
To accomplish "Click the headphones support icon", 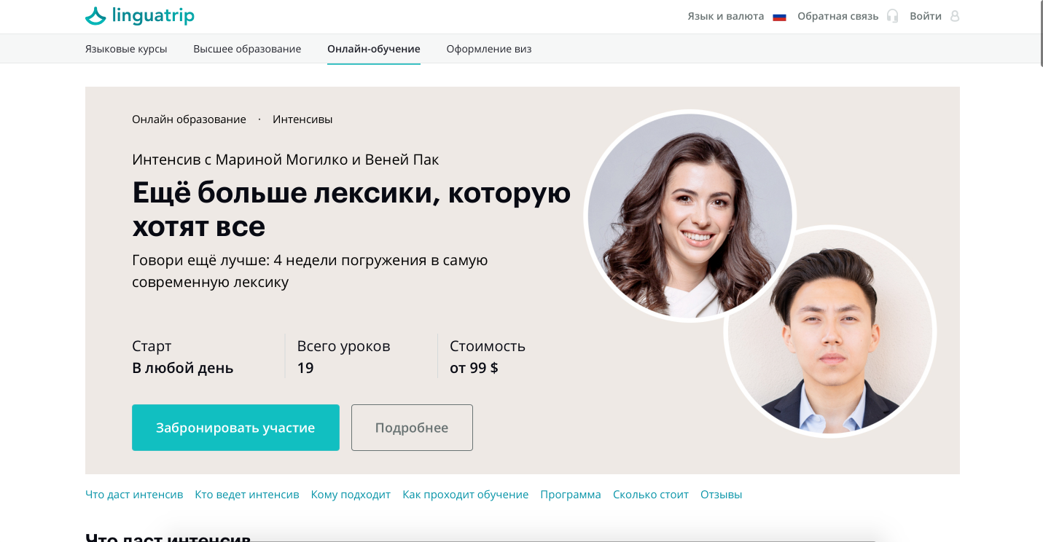I will click(892, 16).
